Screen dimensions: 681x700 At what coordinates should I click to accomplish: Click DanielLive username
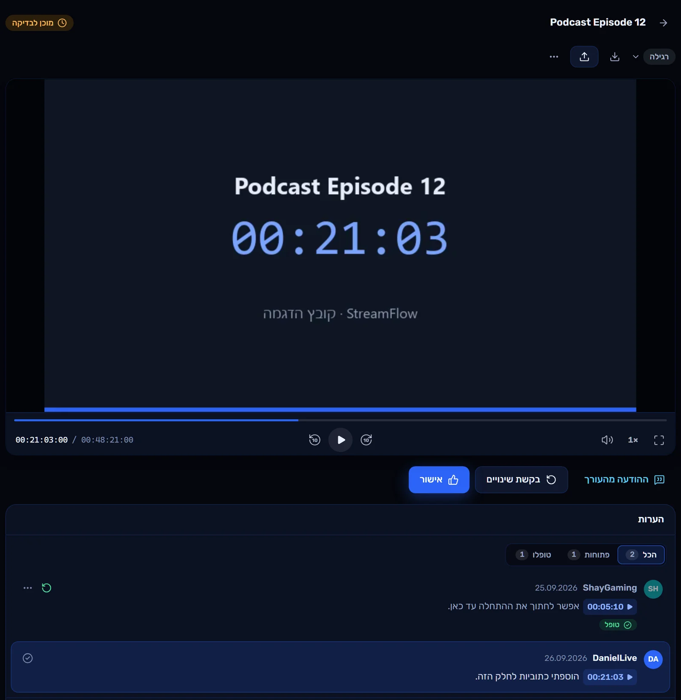[615, 658]
